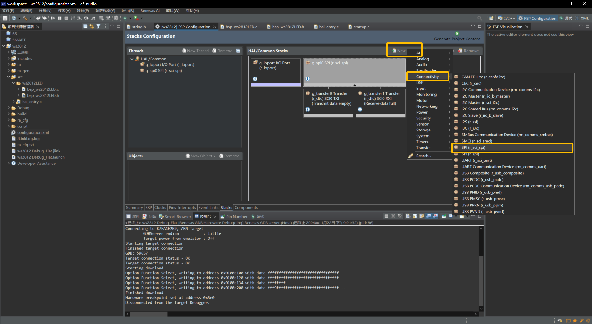Click console scrollbar down arrow
The height and width of the screenshot is (324, 592).
pos(481,309)
